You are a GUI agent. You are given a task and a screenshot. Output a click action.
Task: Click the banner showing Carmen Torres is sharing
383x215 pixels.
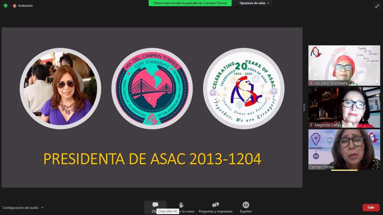pyautogui.click(x=190, y=3)
